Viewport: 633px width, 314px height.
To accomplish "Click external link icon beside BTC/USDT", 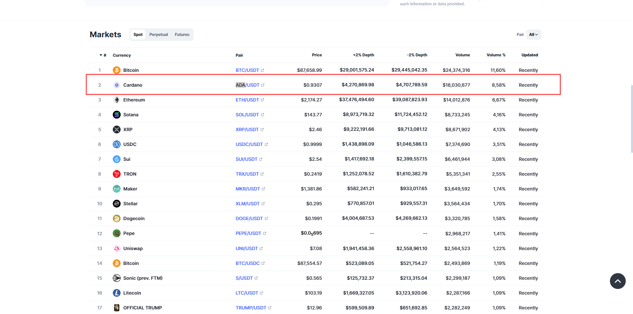I will 262,70.
